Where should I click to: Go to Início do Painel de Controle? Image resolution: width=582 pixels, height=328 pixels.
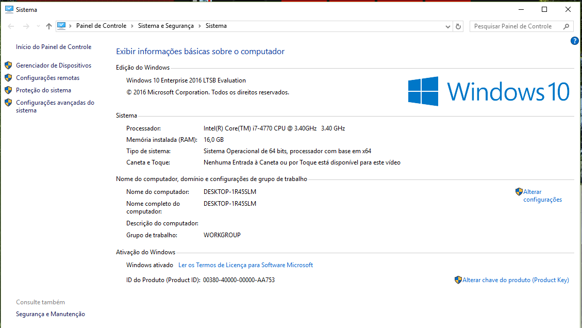click(x=54, y=47)
